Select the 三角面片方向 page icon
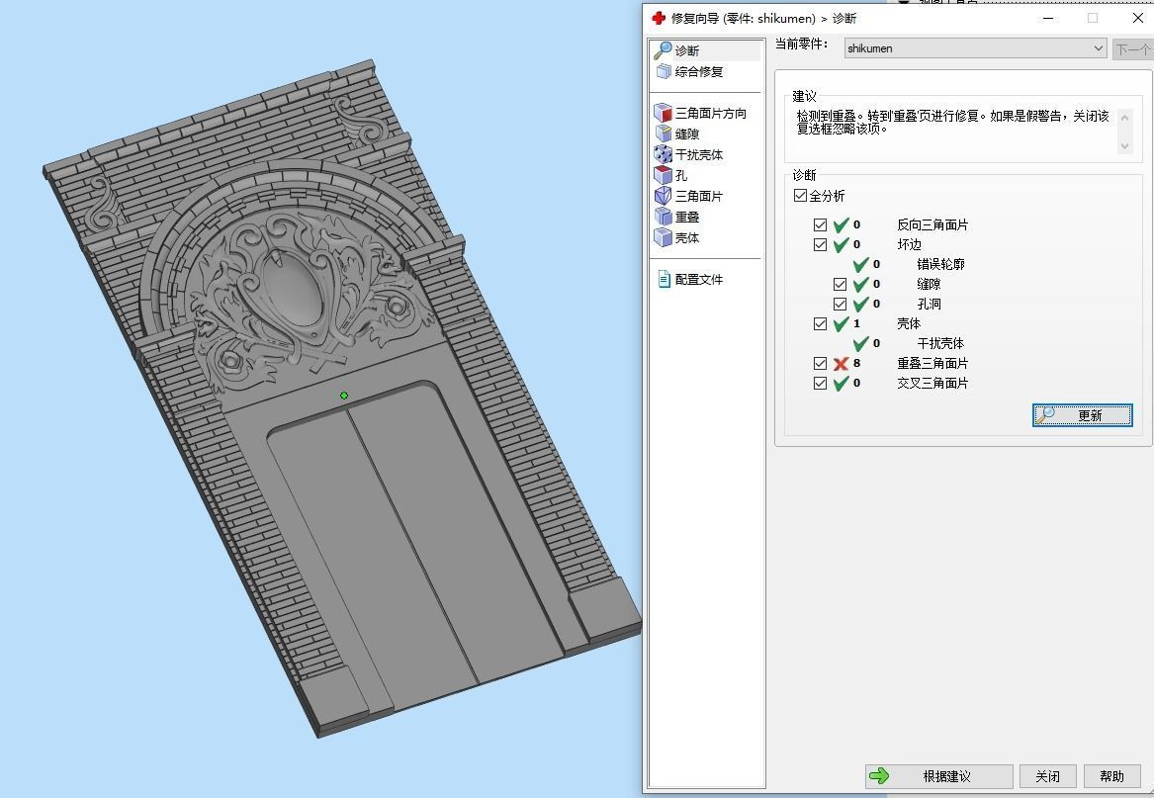This screenshot has width=1154, height=798. (x=664, y=113)
